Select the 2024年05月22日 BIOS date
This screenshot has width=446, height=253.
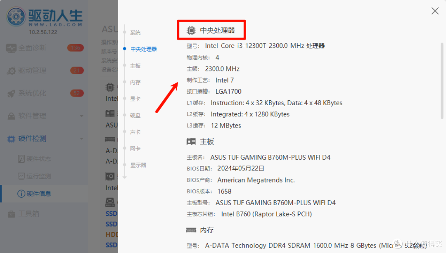[x=241, y=168]
